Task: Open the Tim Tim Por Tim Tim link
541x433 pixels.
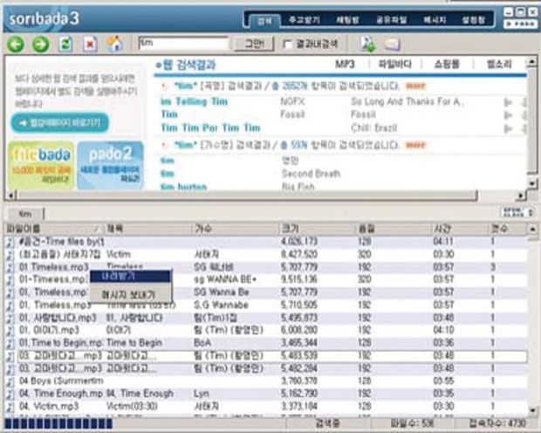Action: [x=210, y=128]
